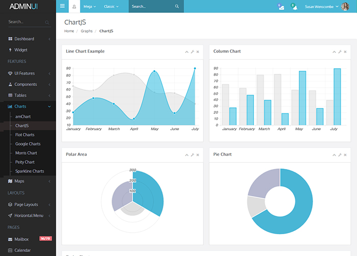Click the sidebar search input field

(25, 22)
